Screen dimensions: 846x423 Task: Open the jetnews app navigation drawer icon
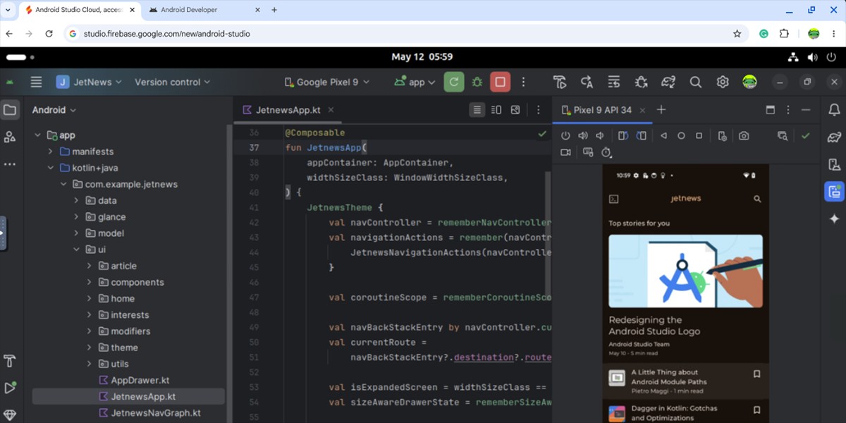click(x=614, y=199)
